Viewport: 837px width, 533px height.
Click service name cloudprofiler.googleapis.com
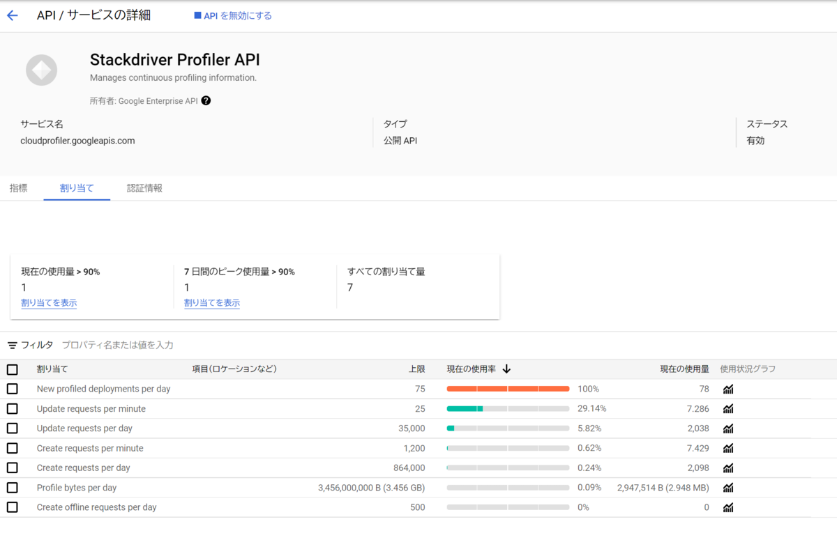pos(77,141)
